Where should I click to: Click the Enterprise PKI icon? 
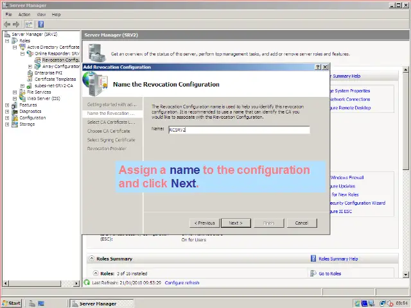(30, 73)
